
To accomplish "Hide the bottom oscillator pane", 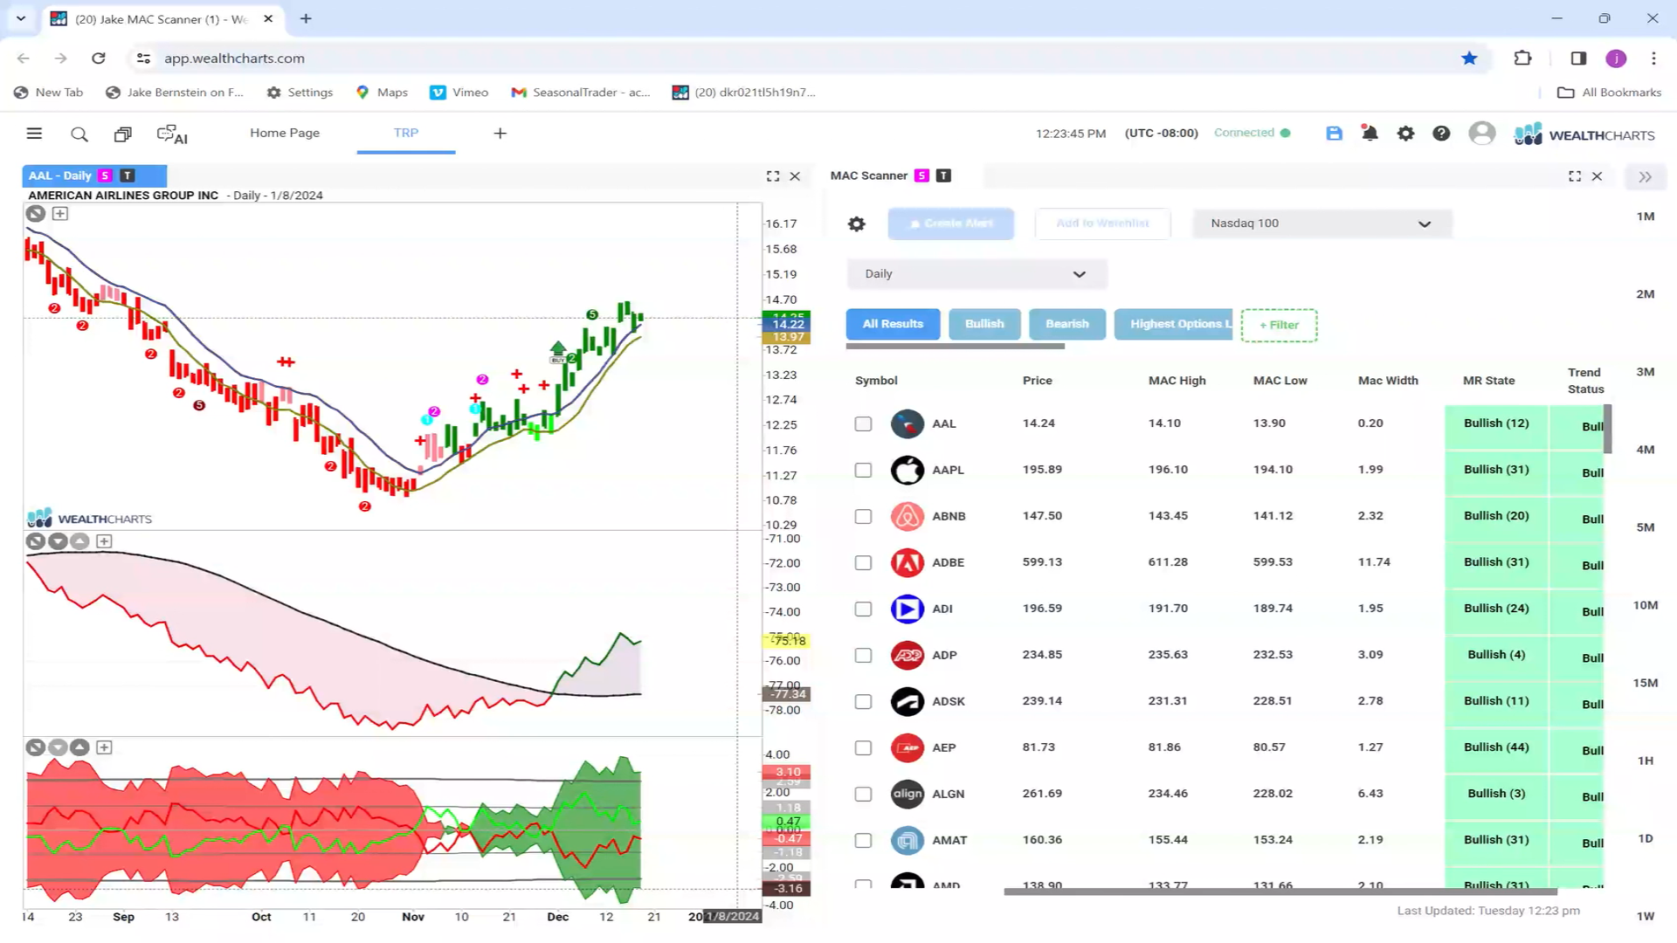I will coord(36,747).
